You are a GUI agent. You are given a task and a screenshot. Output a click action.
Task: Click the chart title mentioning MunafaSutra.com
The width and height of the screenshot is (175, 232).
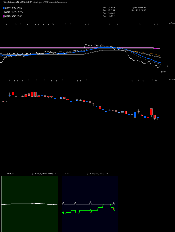tap(35, 2)
